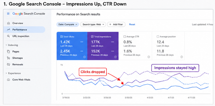
Task: Click the Performance trend icon
Action: tap(8, 30)
